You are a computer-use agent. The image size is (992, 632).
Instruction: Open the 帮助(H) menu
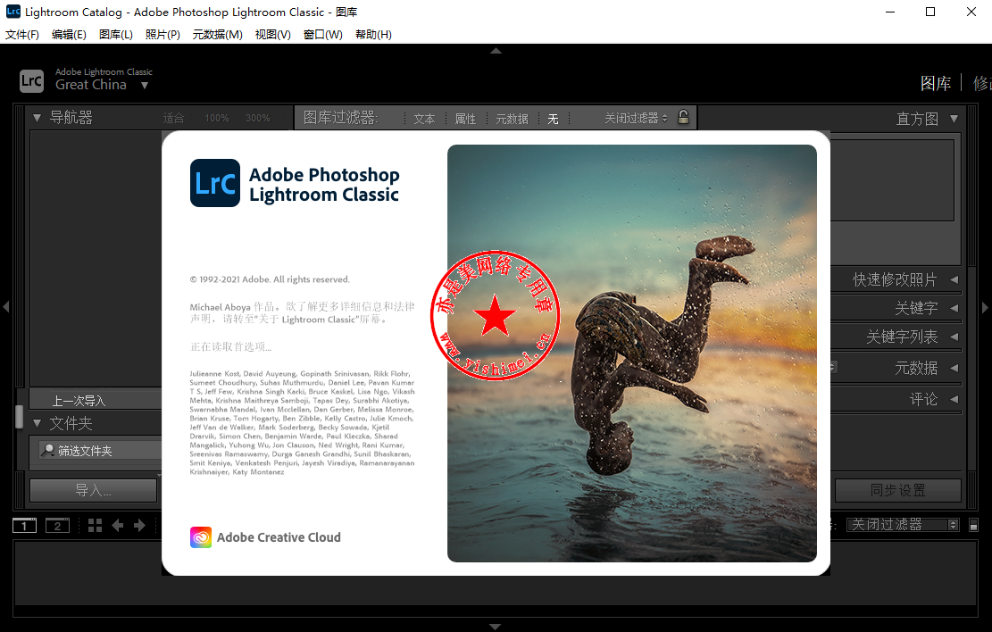point(373,34)
